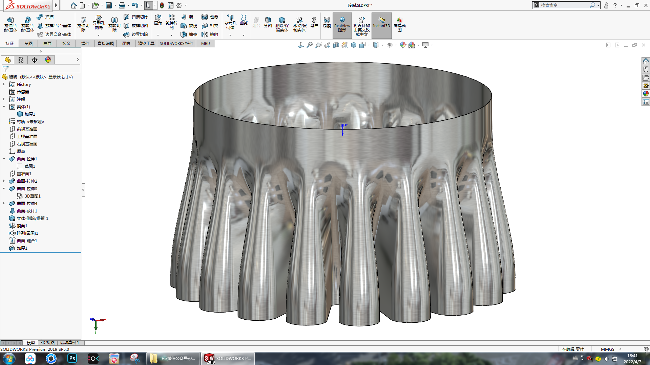Open the H:\微信公众号 folder taskbar button
The image size is (650, 365).
click(173, 358)
